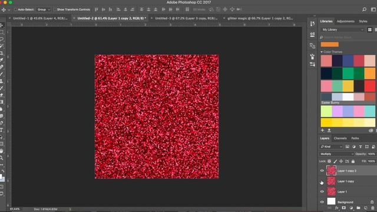This screenshot has width=377, height=212.
Task: Switch to the glitter magic document tab
Action: (x=260, y=18)
